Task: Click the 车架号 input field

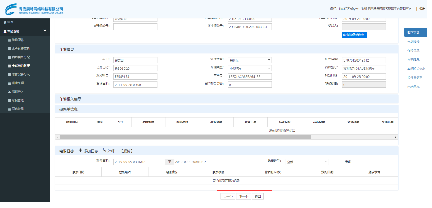Action: coord(250,76)
